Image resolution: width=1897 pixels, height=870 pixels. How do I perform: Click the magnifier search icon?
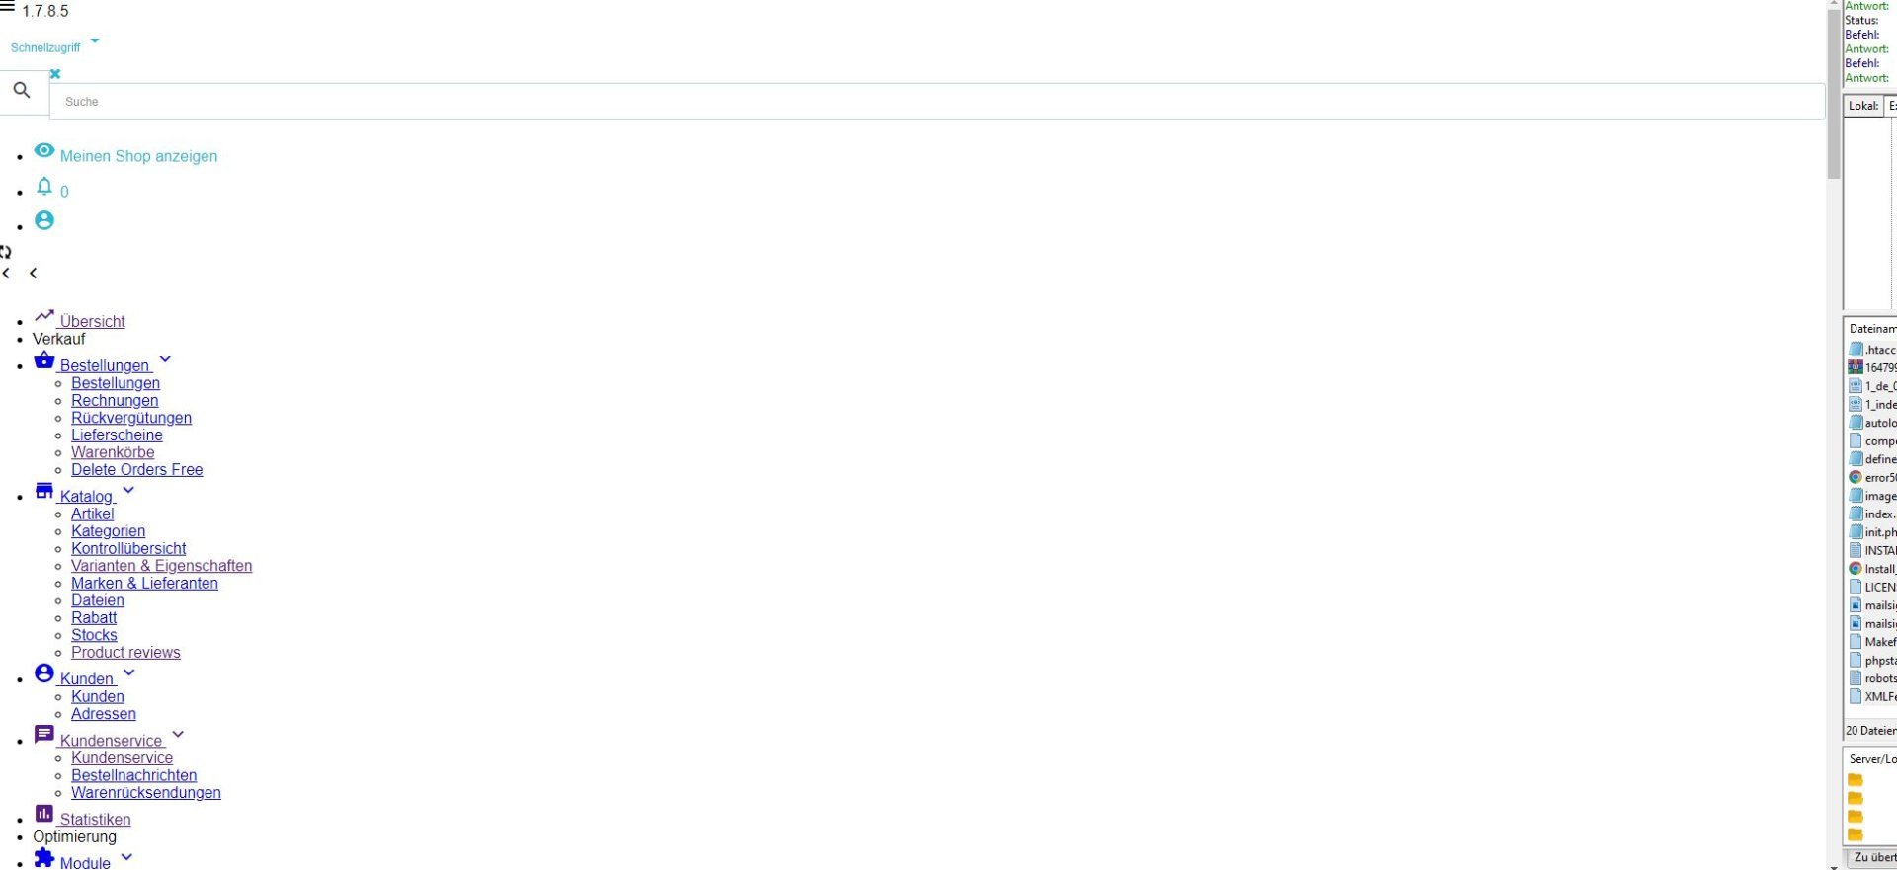(22, 91)
